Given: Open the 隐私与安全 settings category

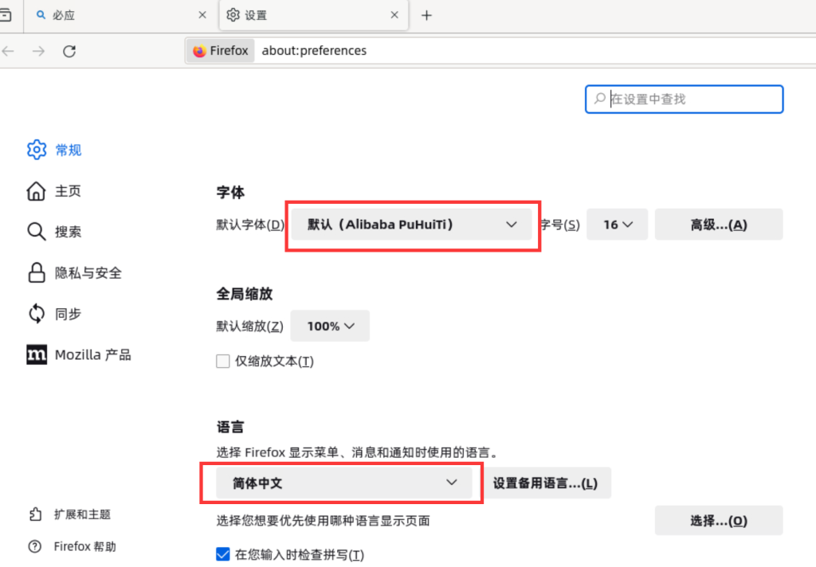Looking at the screenshot, I should point(74,272).
